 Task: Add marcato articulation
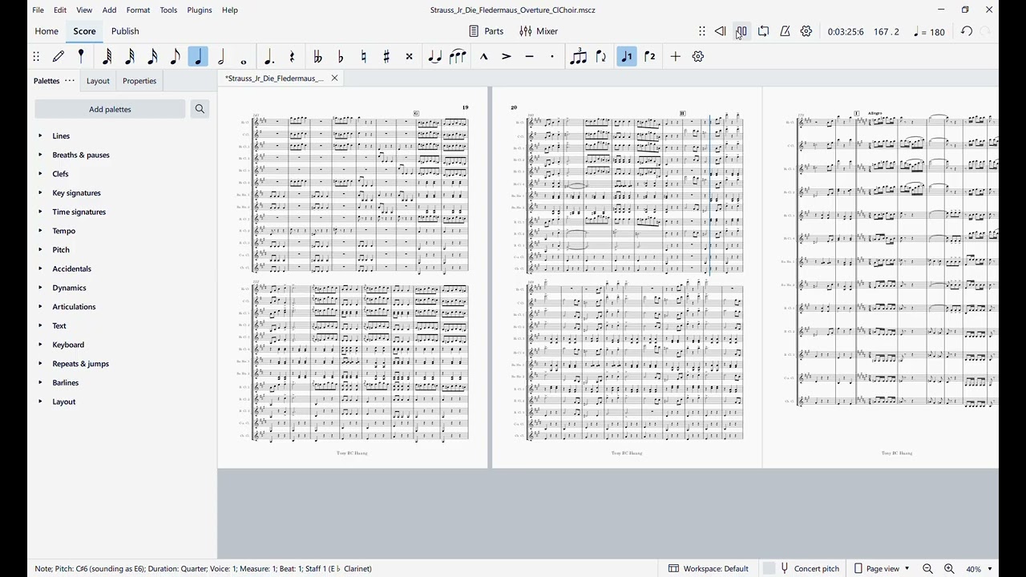484,57
